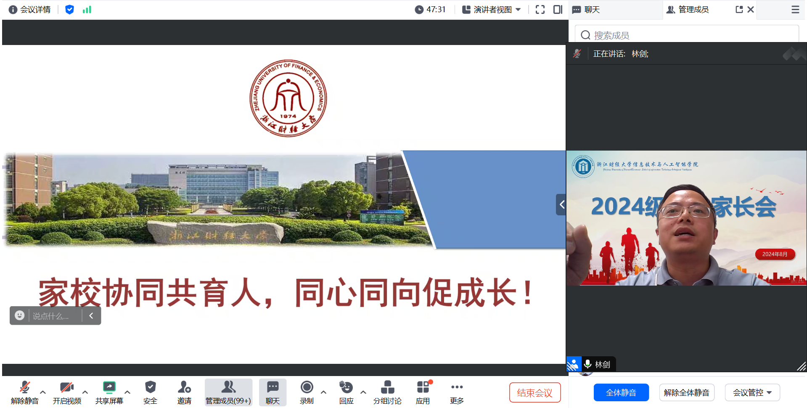Open the Apps icon
The height and width of the screenshot is (408, 807).
423,392
